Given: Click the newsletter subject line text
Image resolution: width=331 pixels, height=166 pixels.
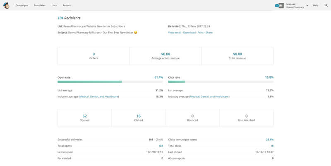Looking at the screenshot, I should (103, 33).
